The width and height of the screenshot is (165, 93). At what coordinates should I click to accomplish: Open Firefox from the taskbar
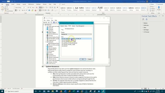click(61, 91)
